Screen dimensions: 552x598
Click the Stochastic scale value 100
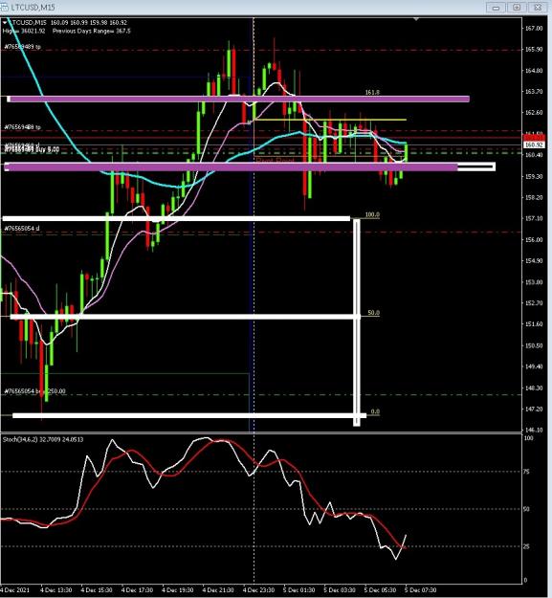point(528,438)
